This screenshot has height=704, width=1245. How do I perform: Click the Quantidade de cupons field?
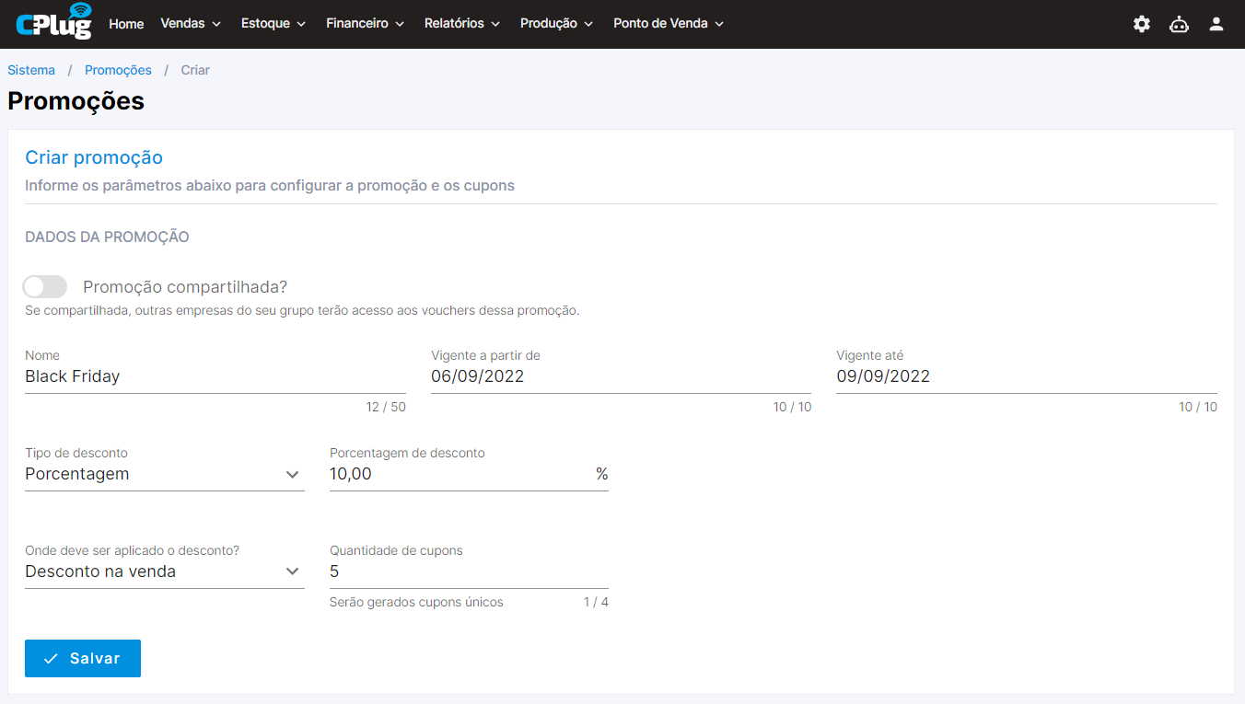[469, 572]
